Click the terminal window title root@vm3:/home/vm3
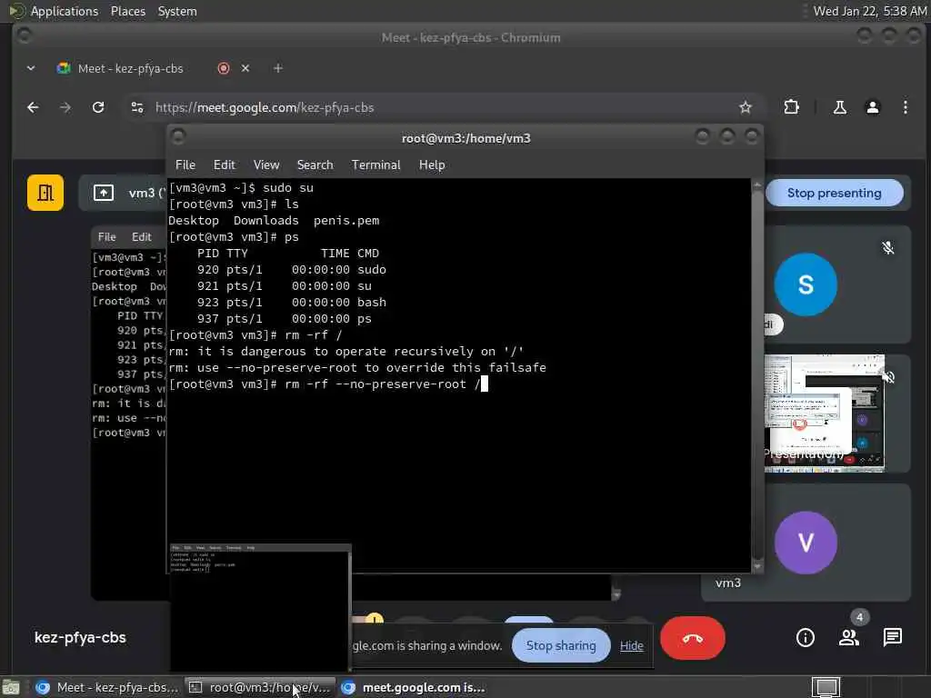This screenshot has height=698, width=931. click(x=466, y=138)
